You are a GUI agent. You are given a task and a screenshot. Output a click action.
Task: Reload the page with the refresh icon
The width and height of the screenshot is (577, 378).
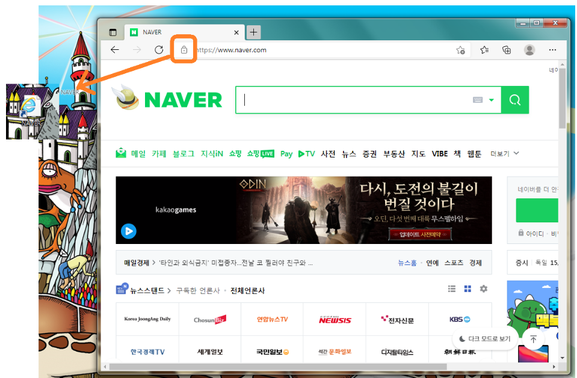point(159,50)
